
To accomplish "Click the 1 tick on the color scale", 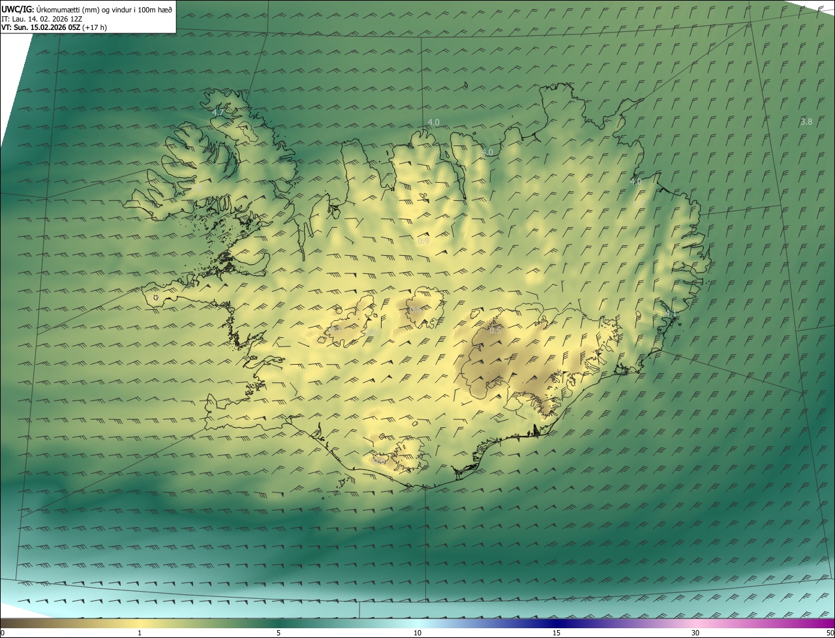I will pos(140,633).
